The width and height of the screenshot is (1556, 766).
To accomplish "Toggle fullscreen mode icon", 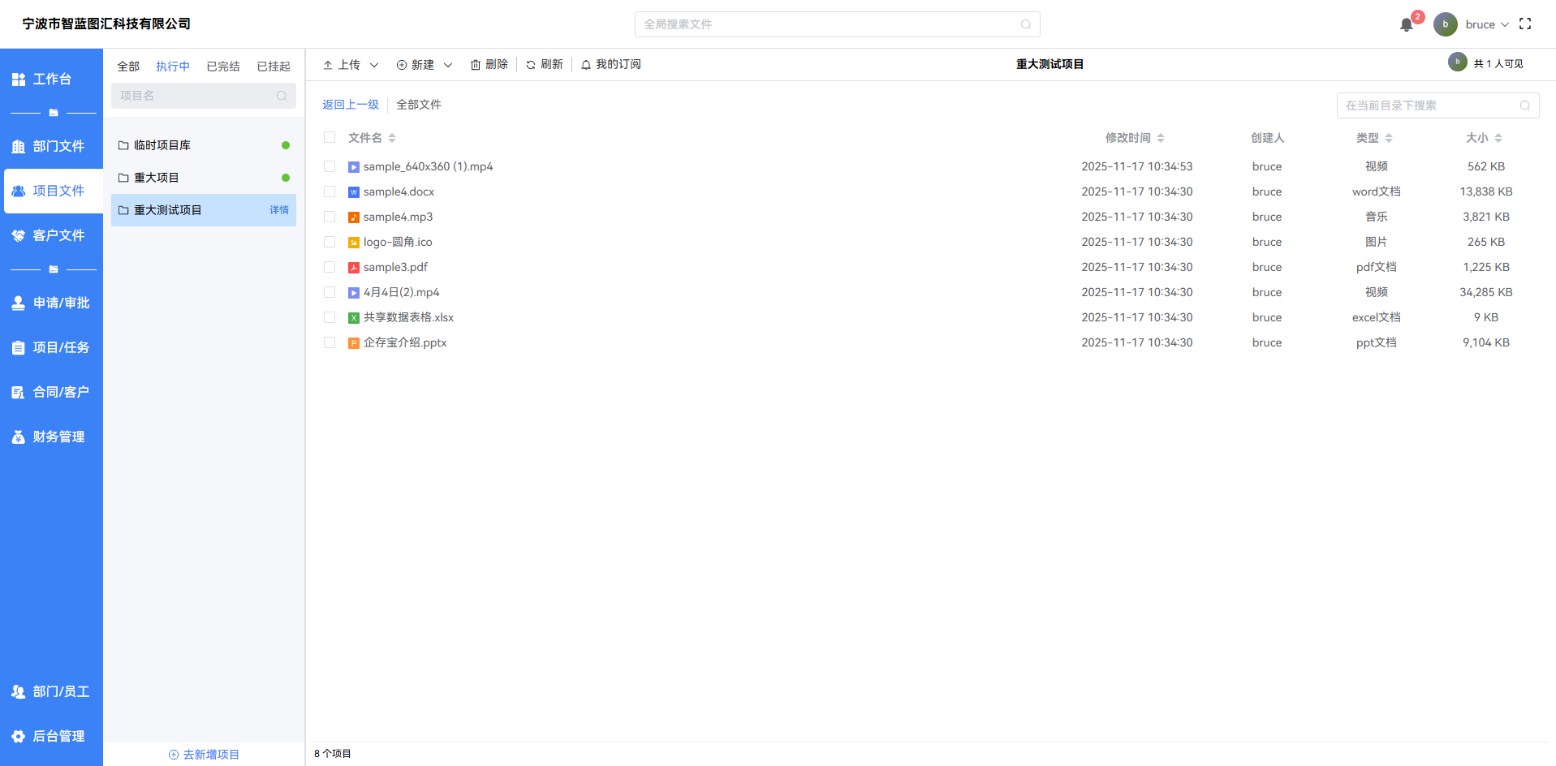I will pyautogui.click(x=1525, y=24).
